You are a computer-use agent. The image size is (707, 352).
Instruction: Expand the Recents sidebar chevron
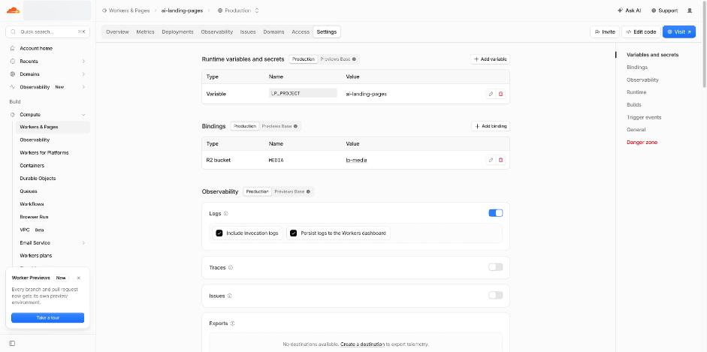click(x=83, y=62)
